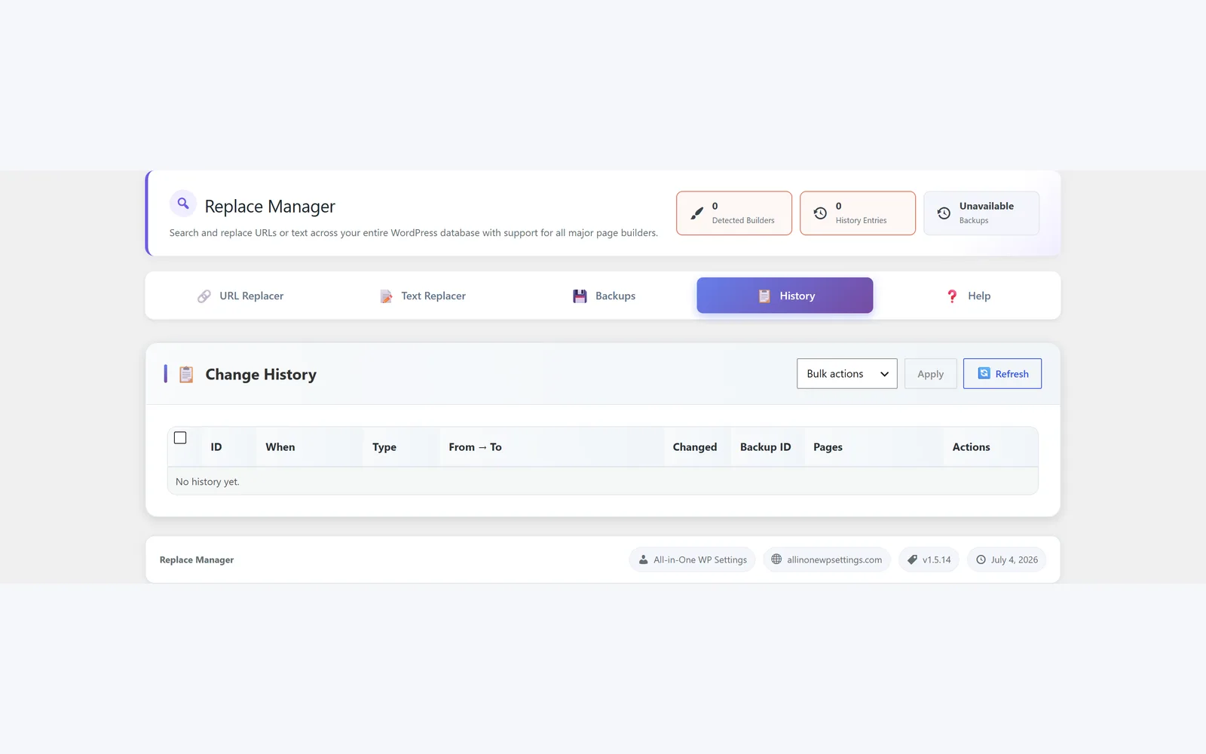Open the Unavailable Backups stat card
The height and width of the screenshot is (754, 1206).
click(x=981, y=213)
